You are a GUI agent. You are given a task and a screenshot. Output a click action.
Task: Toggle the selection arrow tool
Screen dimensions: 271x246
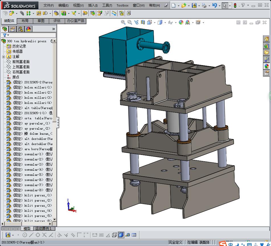[225, 5]
